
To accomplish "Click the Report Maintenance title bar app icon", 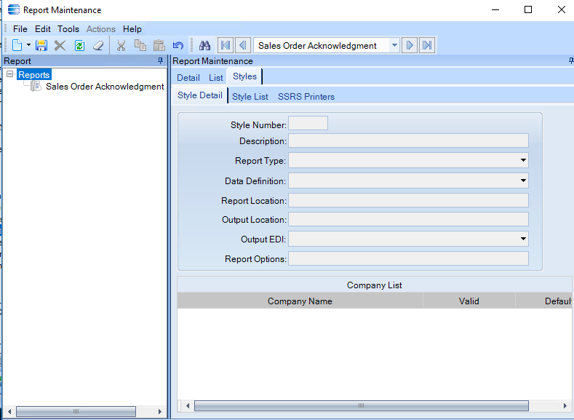I will [14, 9].
